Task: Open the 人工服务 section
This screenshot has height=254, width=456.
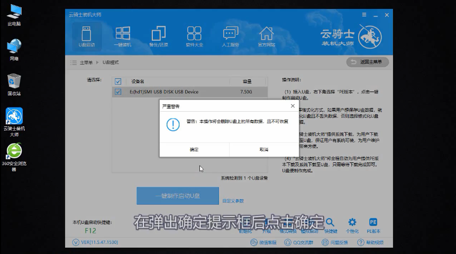Action: click(x=230, y=37)
